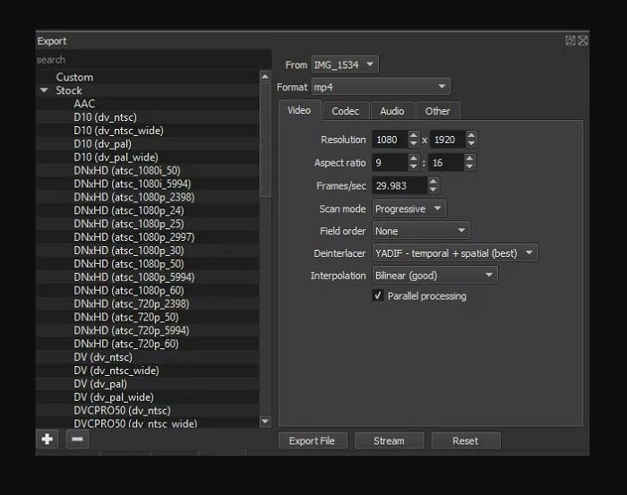This screenshot has height=495, width=627.
Task: Click the Frames/sec stepper arrows
Action: tap(434, 185)
